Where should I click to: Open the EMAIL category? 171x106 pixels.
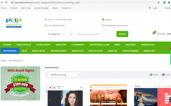pyautogui.click(x=117, y=45)
